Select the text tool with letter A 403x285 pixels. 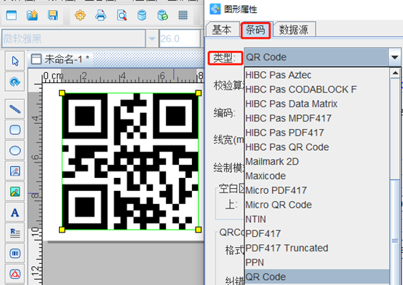tap(15, 212)
